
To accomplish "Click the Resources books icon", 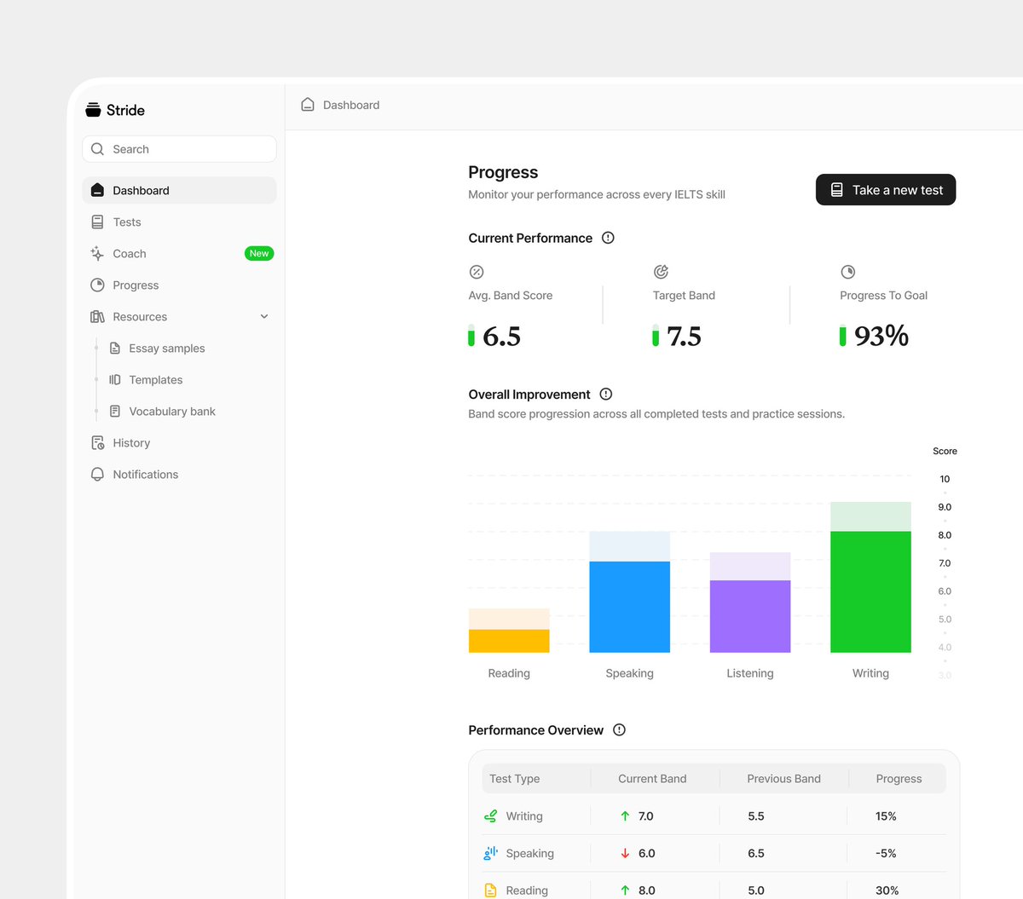I will click(x=97, y=316).
